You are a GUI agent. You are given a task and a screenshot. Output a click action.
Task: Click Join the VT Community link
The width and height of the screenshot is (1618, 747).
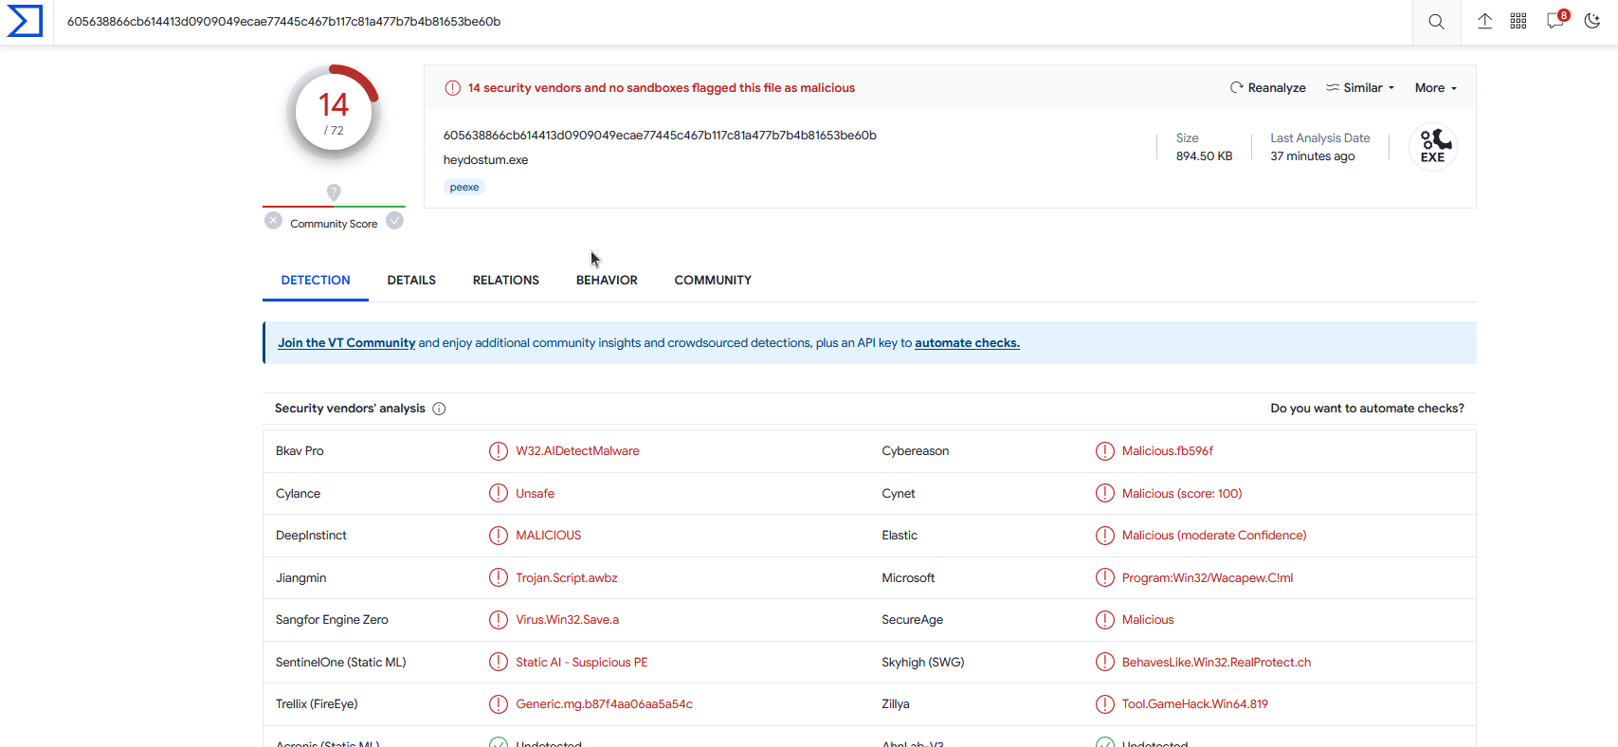(346, 343)
